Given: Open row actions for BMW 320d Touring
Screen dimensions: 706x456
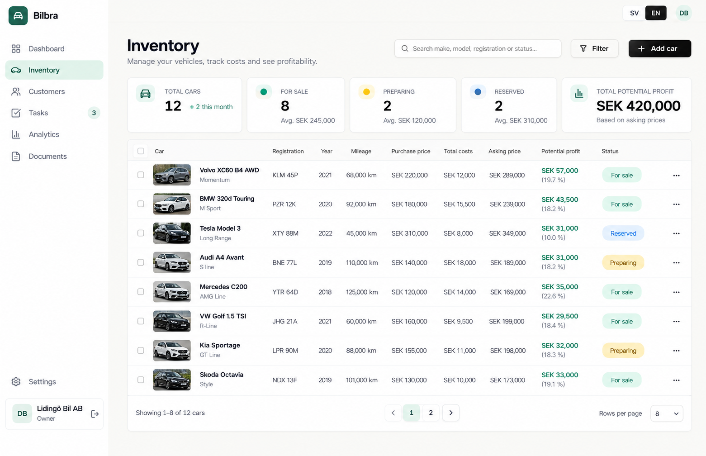Looking at the screenshot, I should [676, 204].
